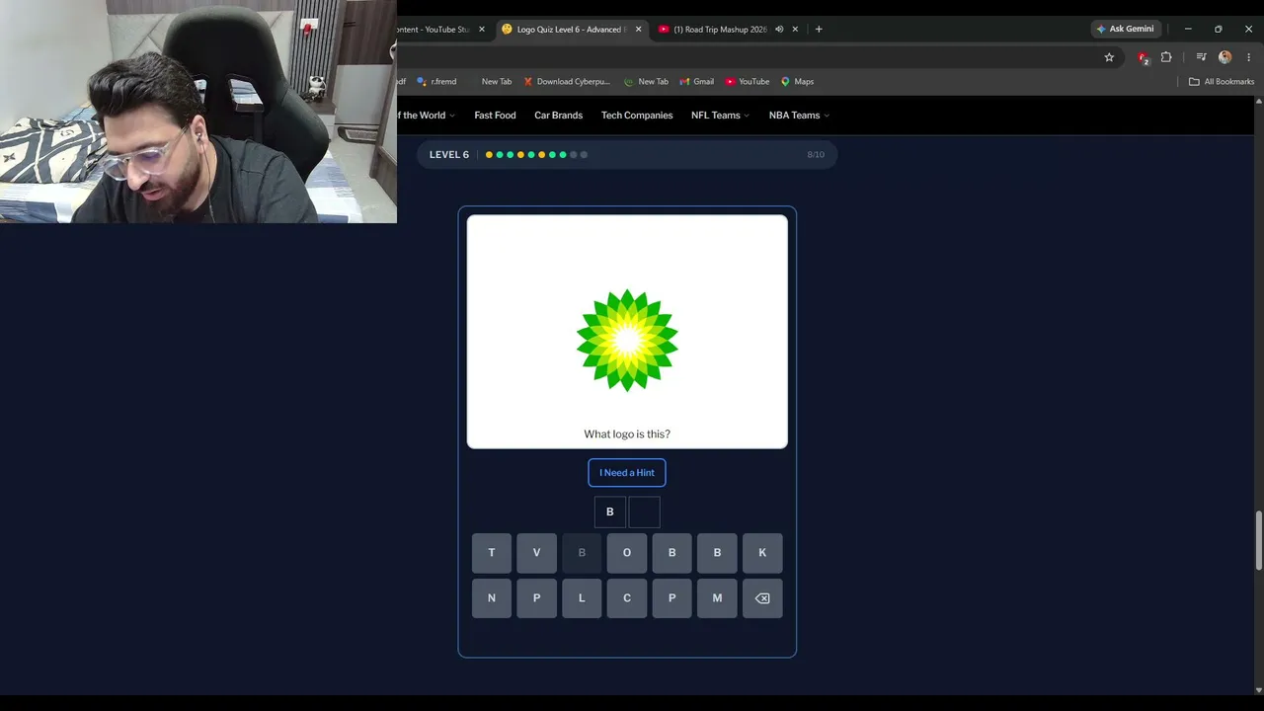
Task: Click the I Need a Hint button
Action: [x=627, y=473]
